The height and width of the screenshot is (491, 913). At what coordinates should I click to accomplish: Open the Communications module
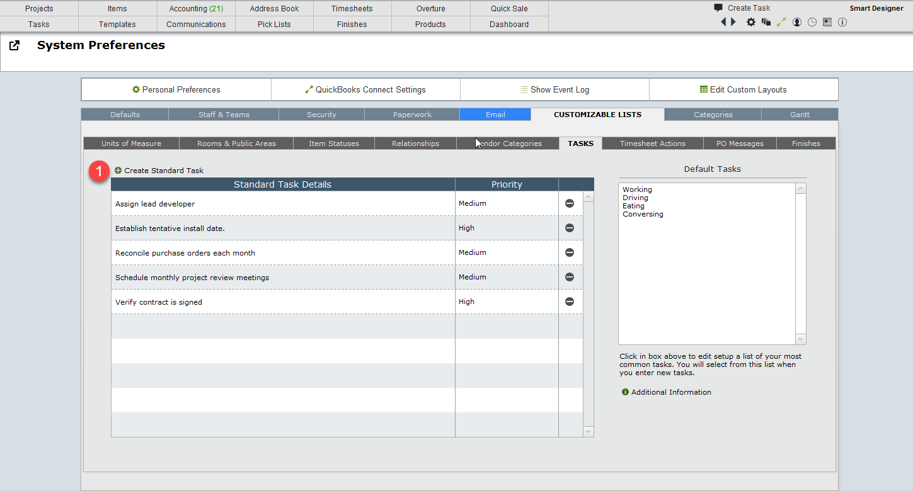196,24
